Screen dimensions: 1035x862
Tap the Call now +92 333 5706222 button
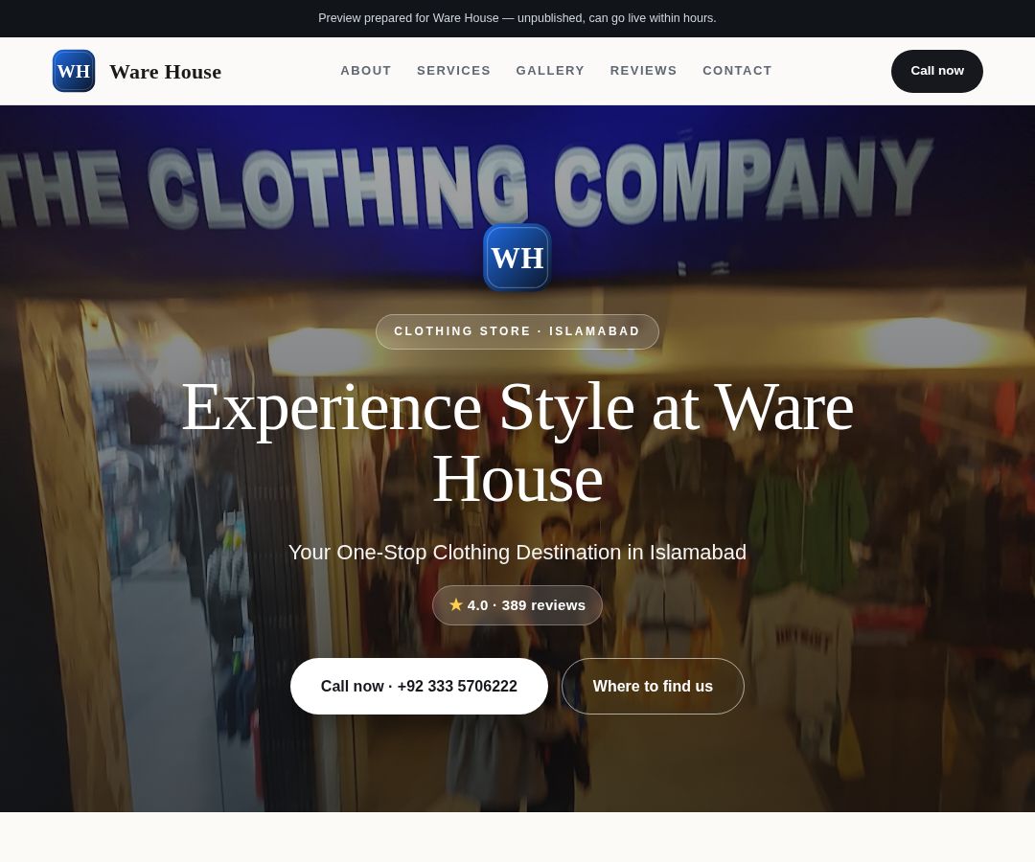(419, 686)
